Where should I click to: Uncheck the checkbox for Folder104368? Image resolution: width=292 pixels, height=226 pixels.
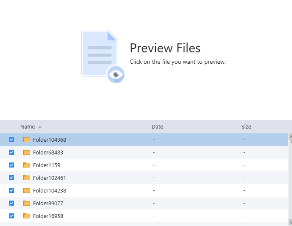click(x=11, y=140)
